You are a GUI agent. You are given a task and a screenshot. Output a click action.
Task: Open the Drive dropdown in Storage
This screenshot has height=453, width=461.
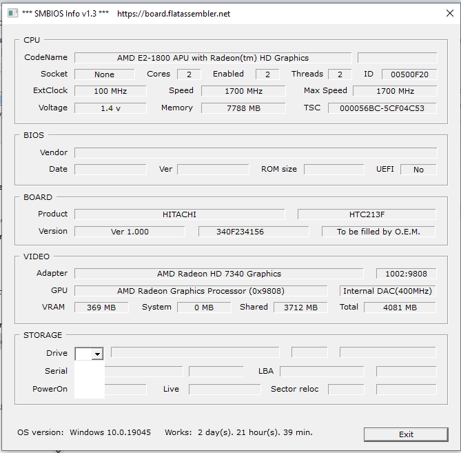pos(97,354)
